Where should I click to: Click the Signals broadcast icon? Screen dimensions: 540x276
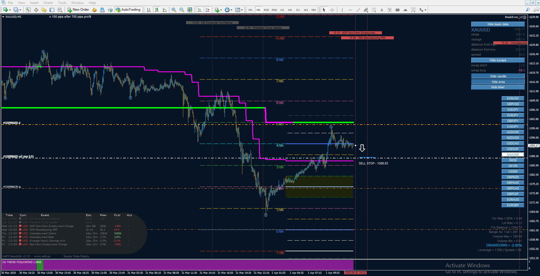(110, 10)
